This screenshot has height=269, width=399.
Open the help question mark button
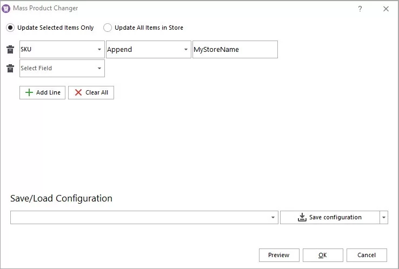[360, 9]
